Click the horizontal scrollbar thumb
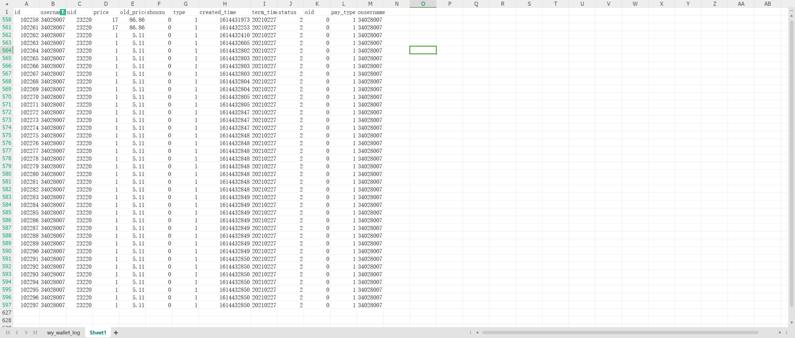 [620, 332]
